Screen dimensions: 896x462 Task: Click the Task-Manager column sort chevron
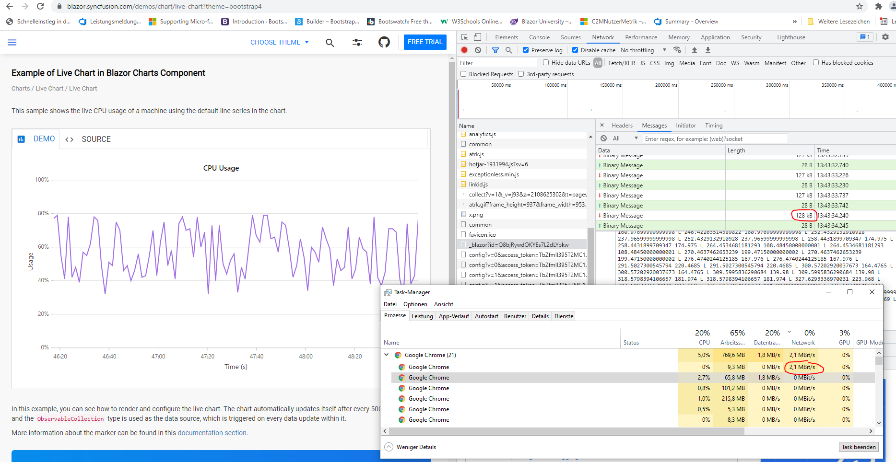[x=790, y=332]
